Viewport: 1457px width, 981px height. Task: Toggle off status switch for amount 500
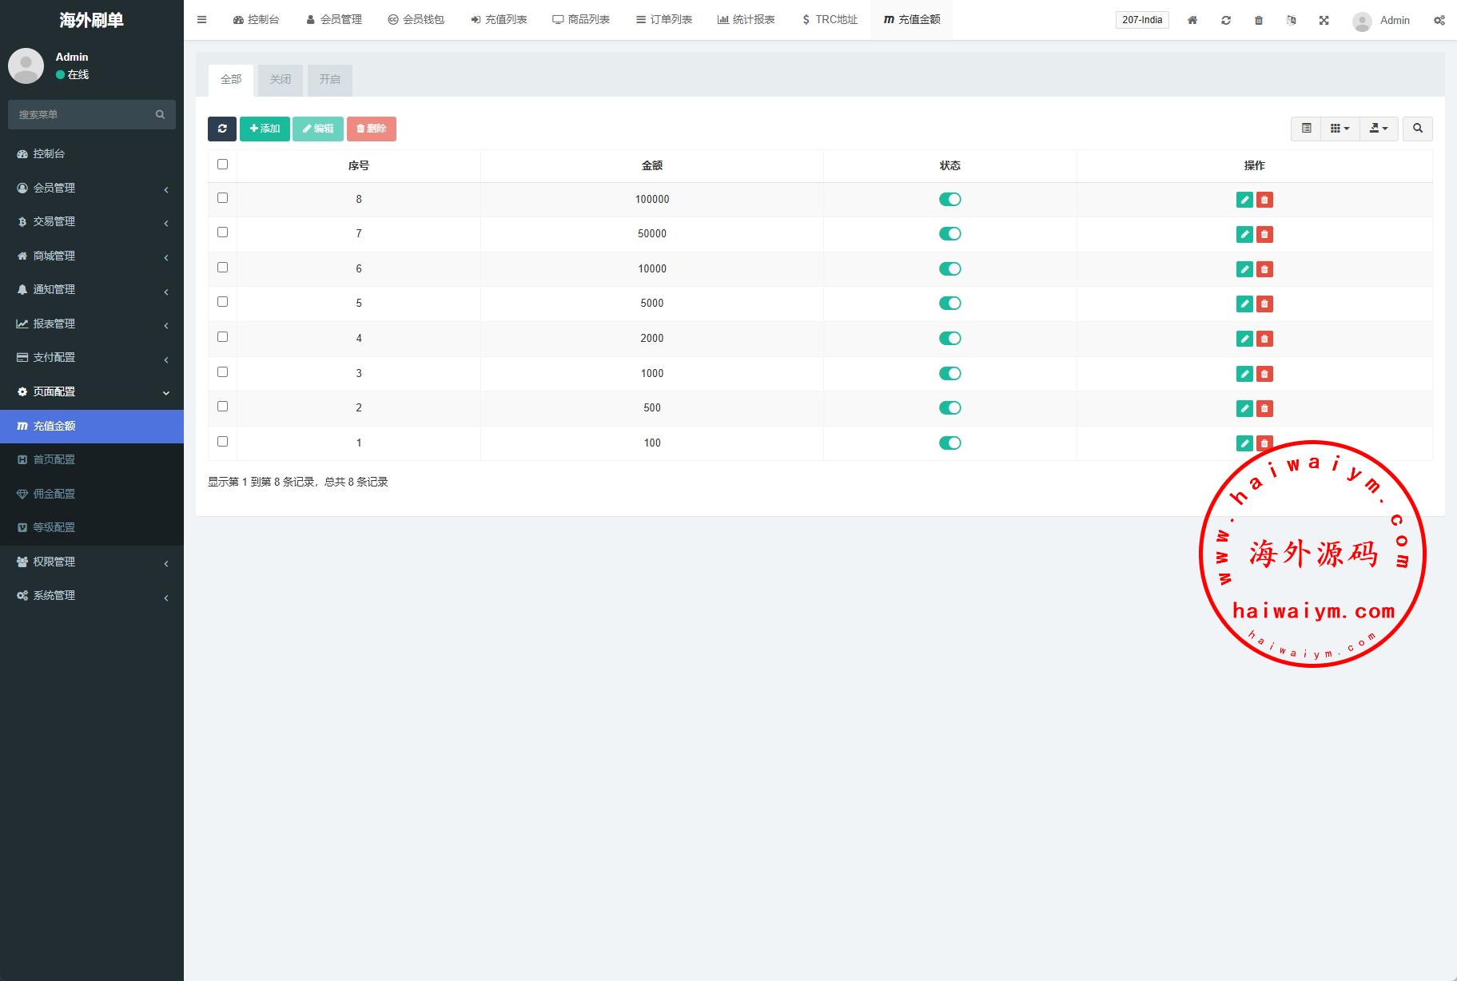949,408
